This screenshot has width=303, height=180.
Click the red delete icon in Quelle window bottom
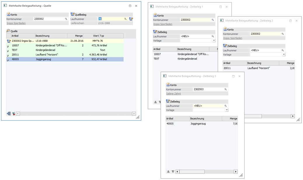[13, 114]
